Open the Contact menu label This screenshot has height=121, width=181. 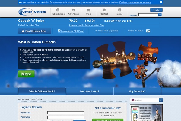tap(104, 14)
